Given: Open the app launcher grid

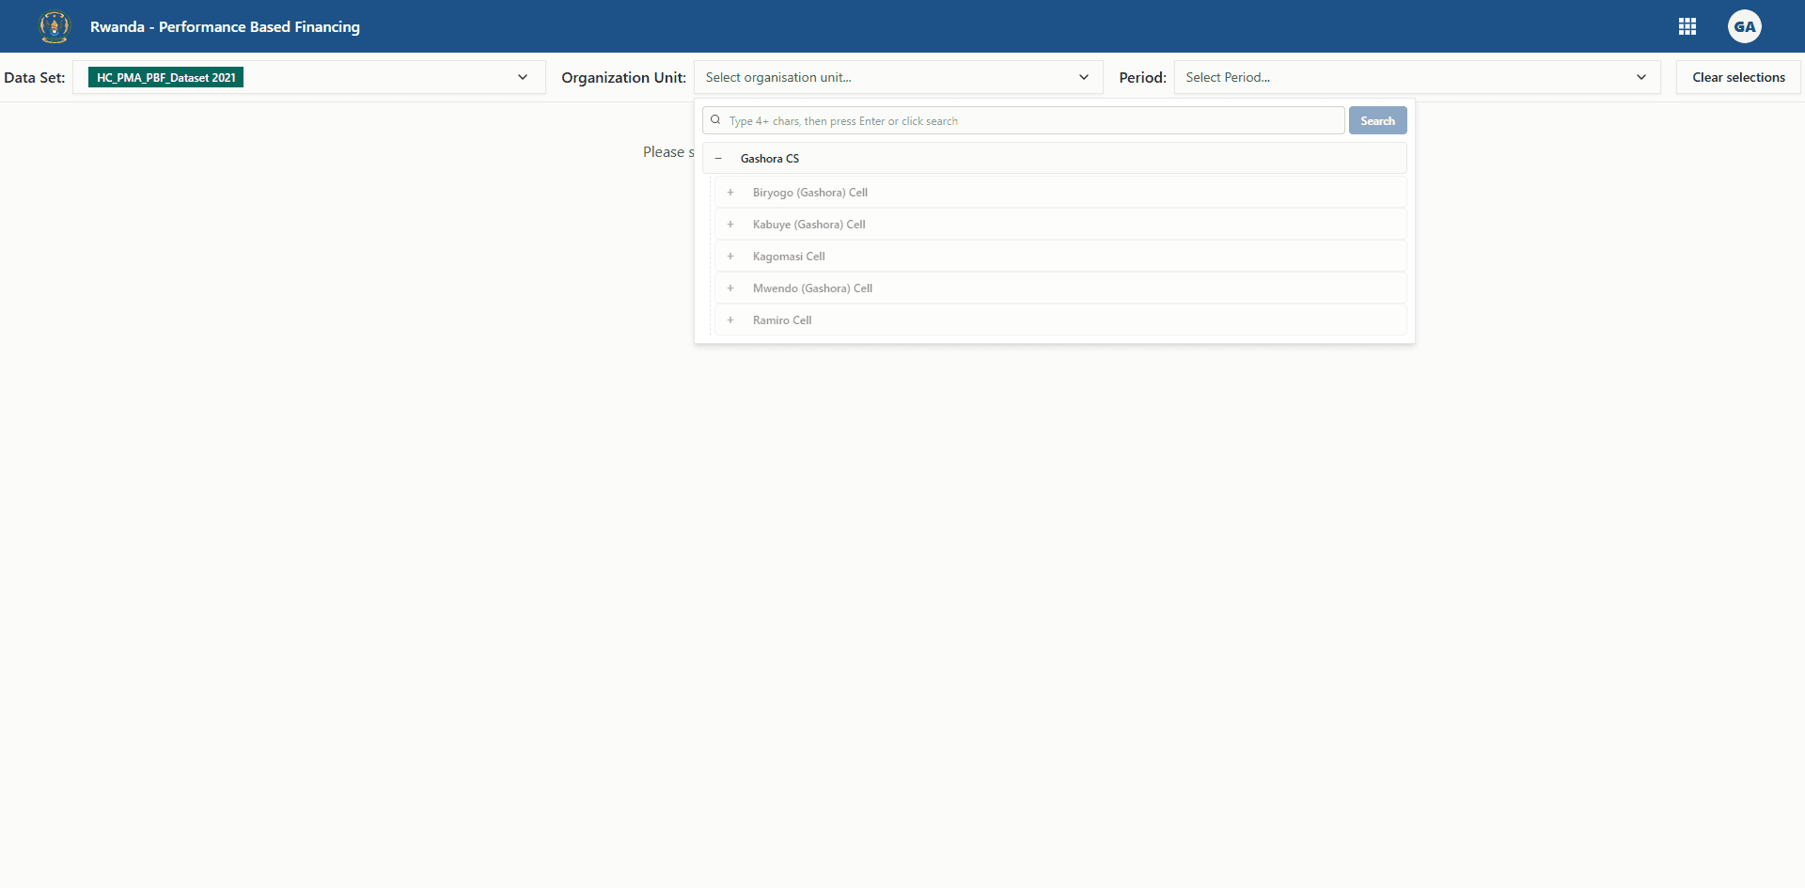Looking at the screenshot, I should [x=1687, y=26].
